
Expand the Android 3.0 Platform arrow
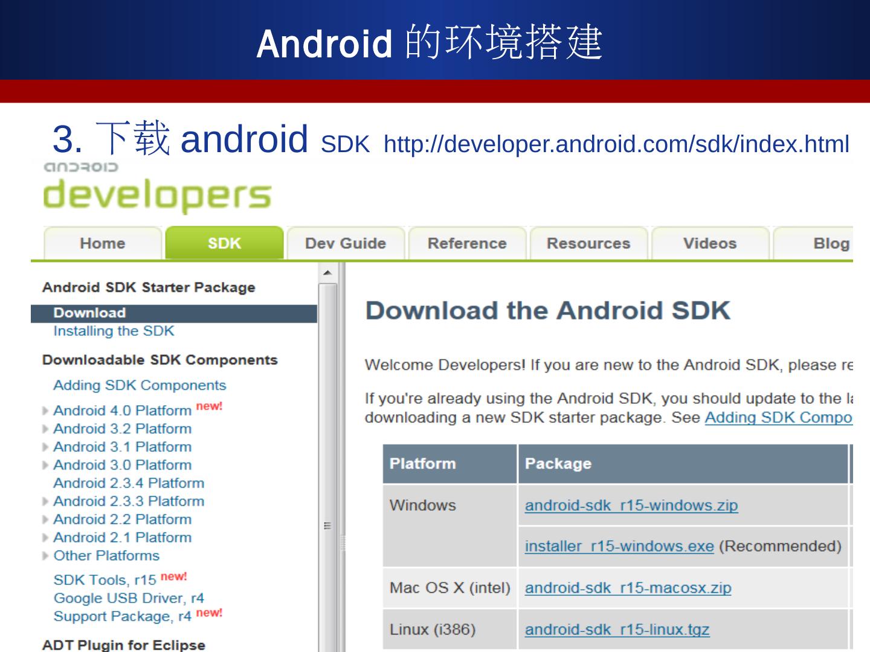point(46,465)
